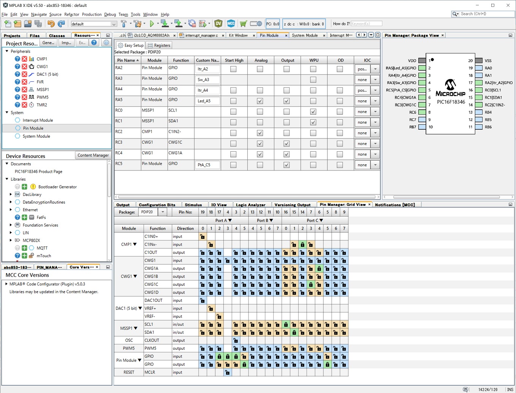
Task: Click the New Project toolbar icon
Action: 17,24
